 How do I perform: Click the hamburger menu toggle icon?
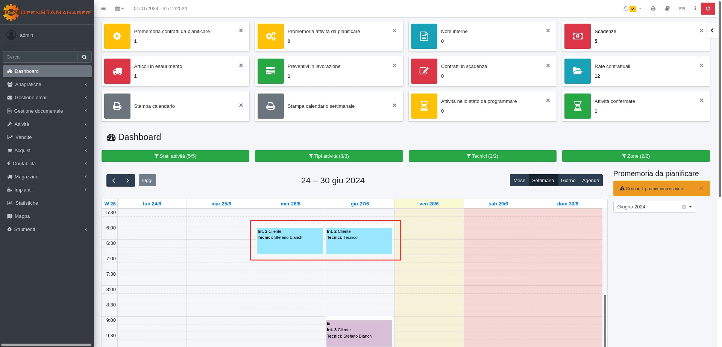103,8
